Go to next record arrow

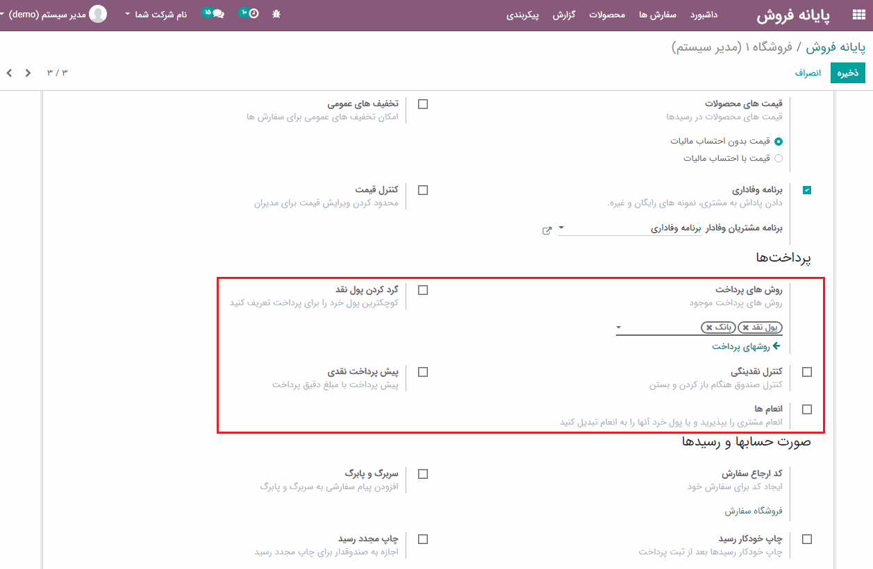pos(10,73)
